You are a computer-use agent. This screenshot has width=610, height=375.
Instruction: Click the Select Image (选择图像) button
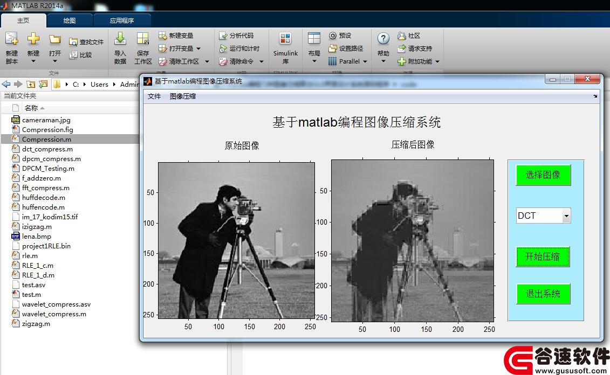[543, 175]
